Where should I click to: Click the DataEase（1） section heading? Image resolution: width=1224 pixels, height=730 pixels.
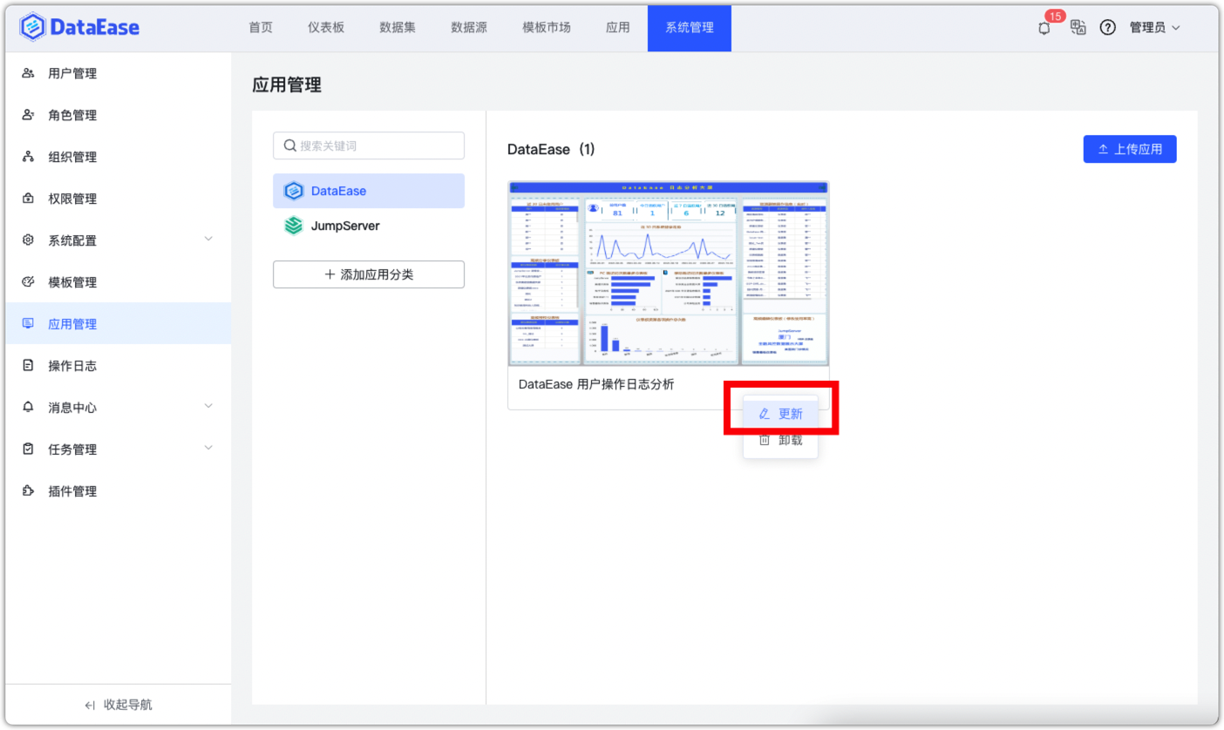click(551, 149)
